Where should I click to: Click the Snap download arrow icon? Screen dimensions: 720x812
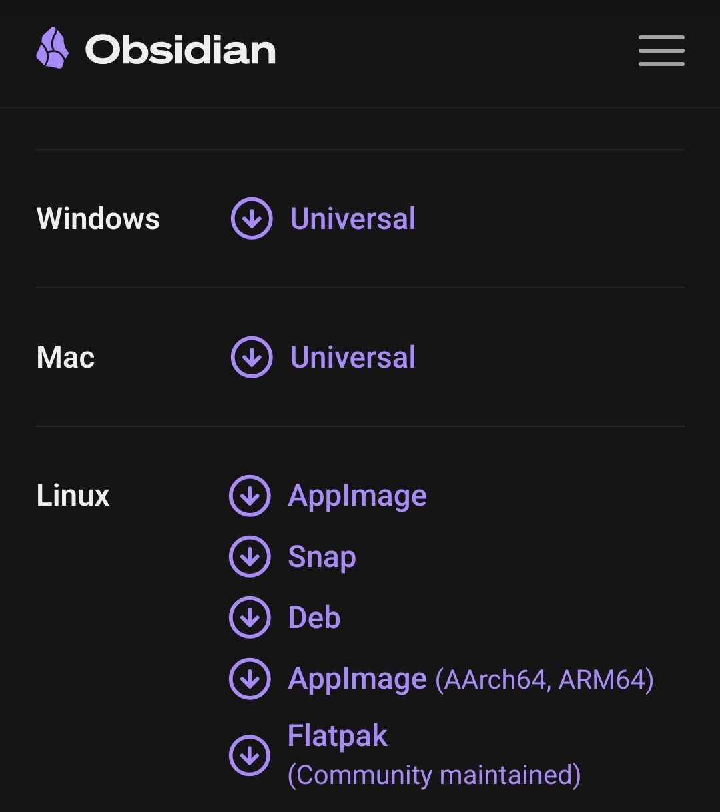tap(250, 556)
